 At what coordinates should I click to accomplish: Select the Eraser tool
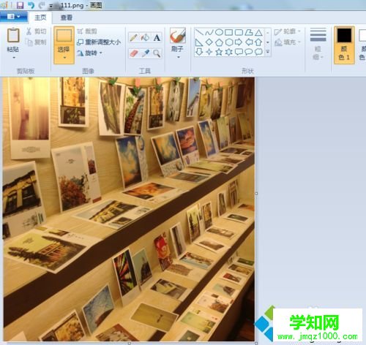pyautogui.click(x=133, y=53)
